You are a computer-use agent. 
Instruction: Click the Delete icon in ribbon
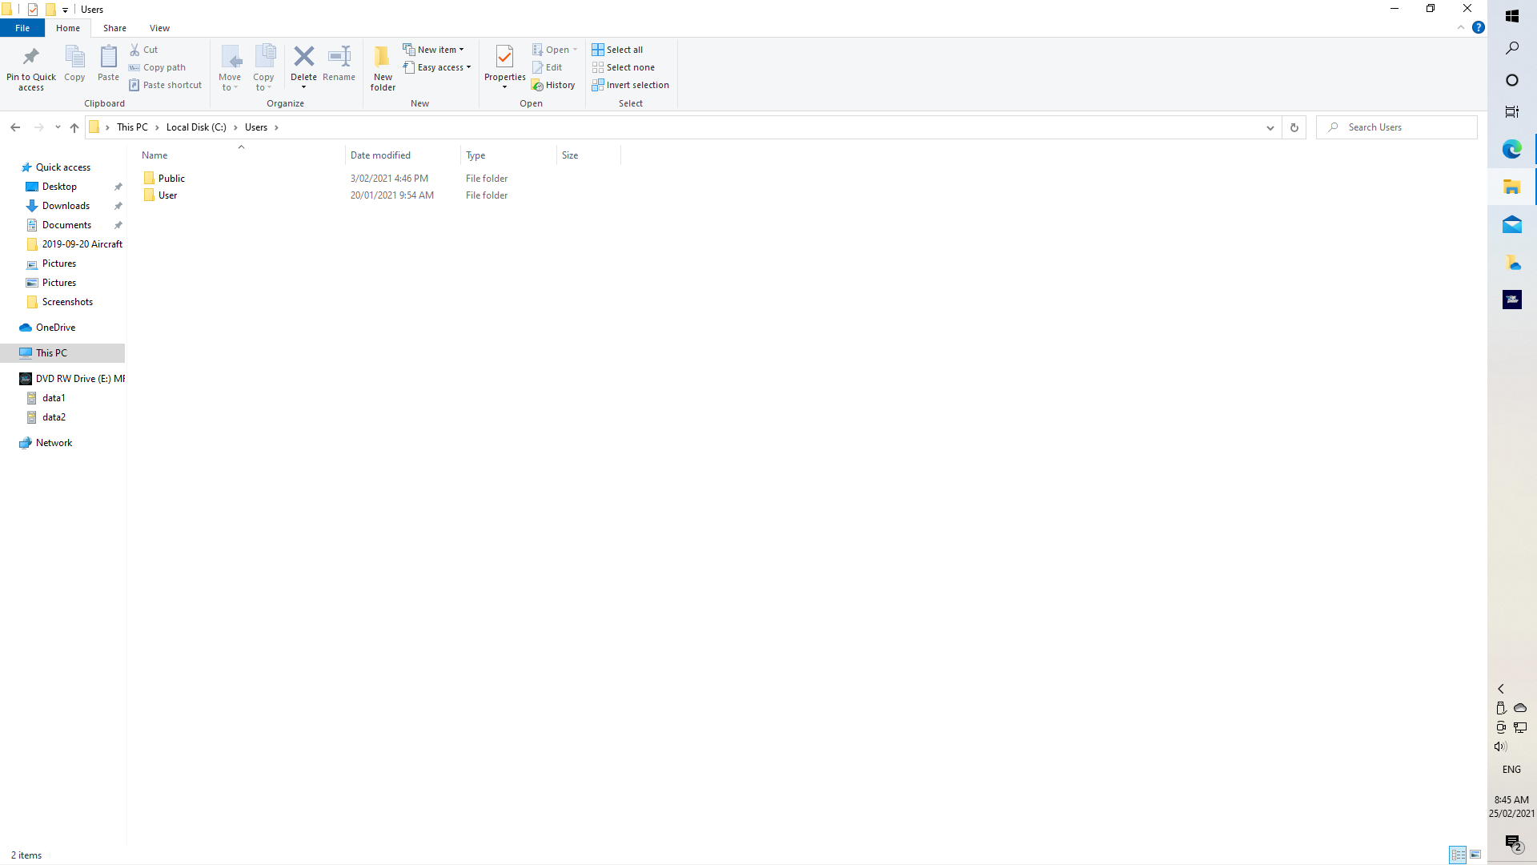pos(303,57)
